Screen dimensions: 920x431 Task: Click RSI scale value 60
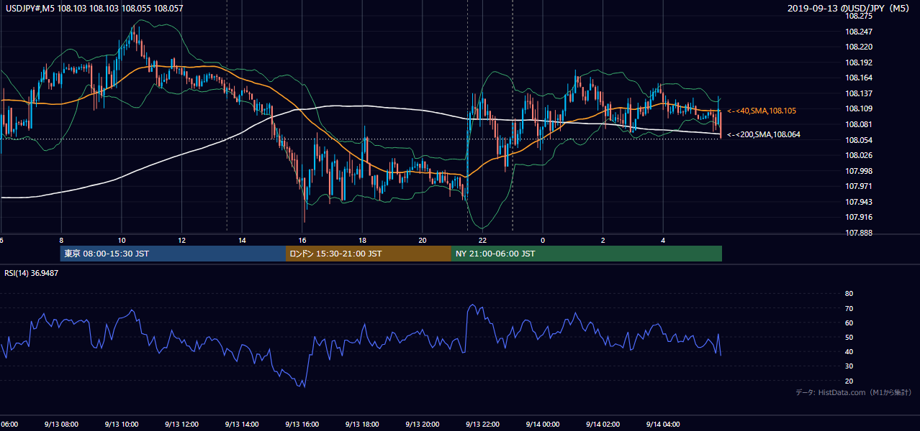849,323
